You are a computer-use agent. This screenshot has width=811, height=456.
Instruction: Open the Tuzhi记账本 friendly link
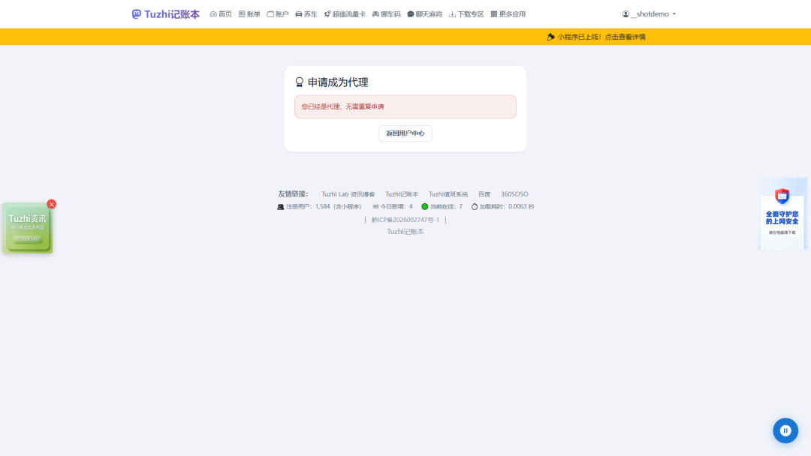point(401,194)
